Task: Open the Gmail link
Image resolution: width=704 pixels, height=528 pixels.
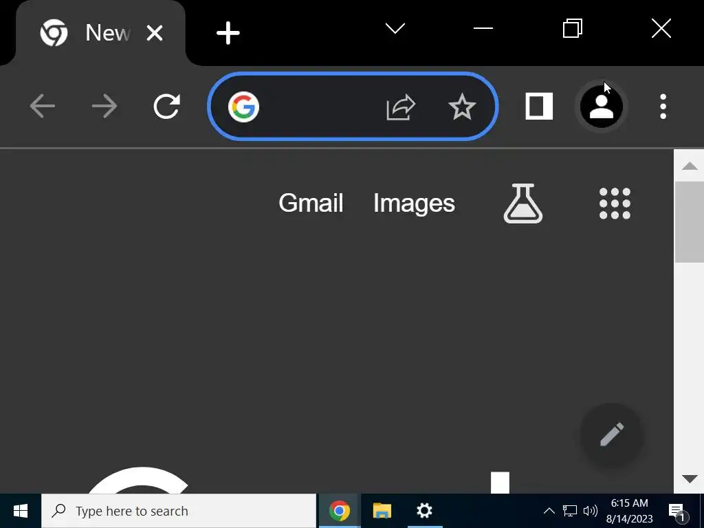Action: click(x=311, y=203)
